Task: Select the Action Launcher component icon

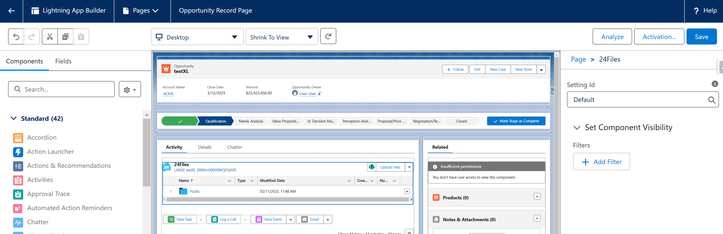Action: click(x=18, y=152)
